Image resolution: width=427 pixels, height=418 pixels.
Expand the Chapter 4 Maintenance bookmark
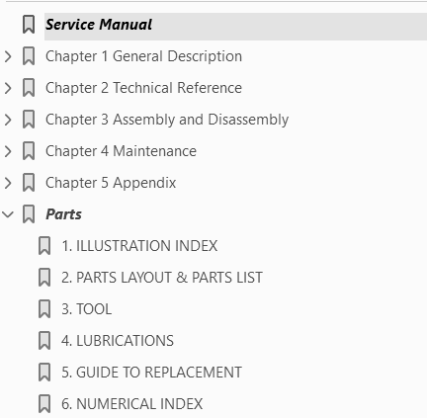click(8, 151)
